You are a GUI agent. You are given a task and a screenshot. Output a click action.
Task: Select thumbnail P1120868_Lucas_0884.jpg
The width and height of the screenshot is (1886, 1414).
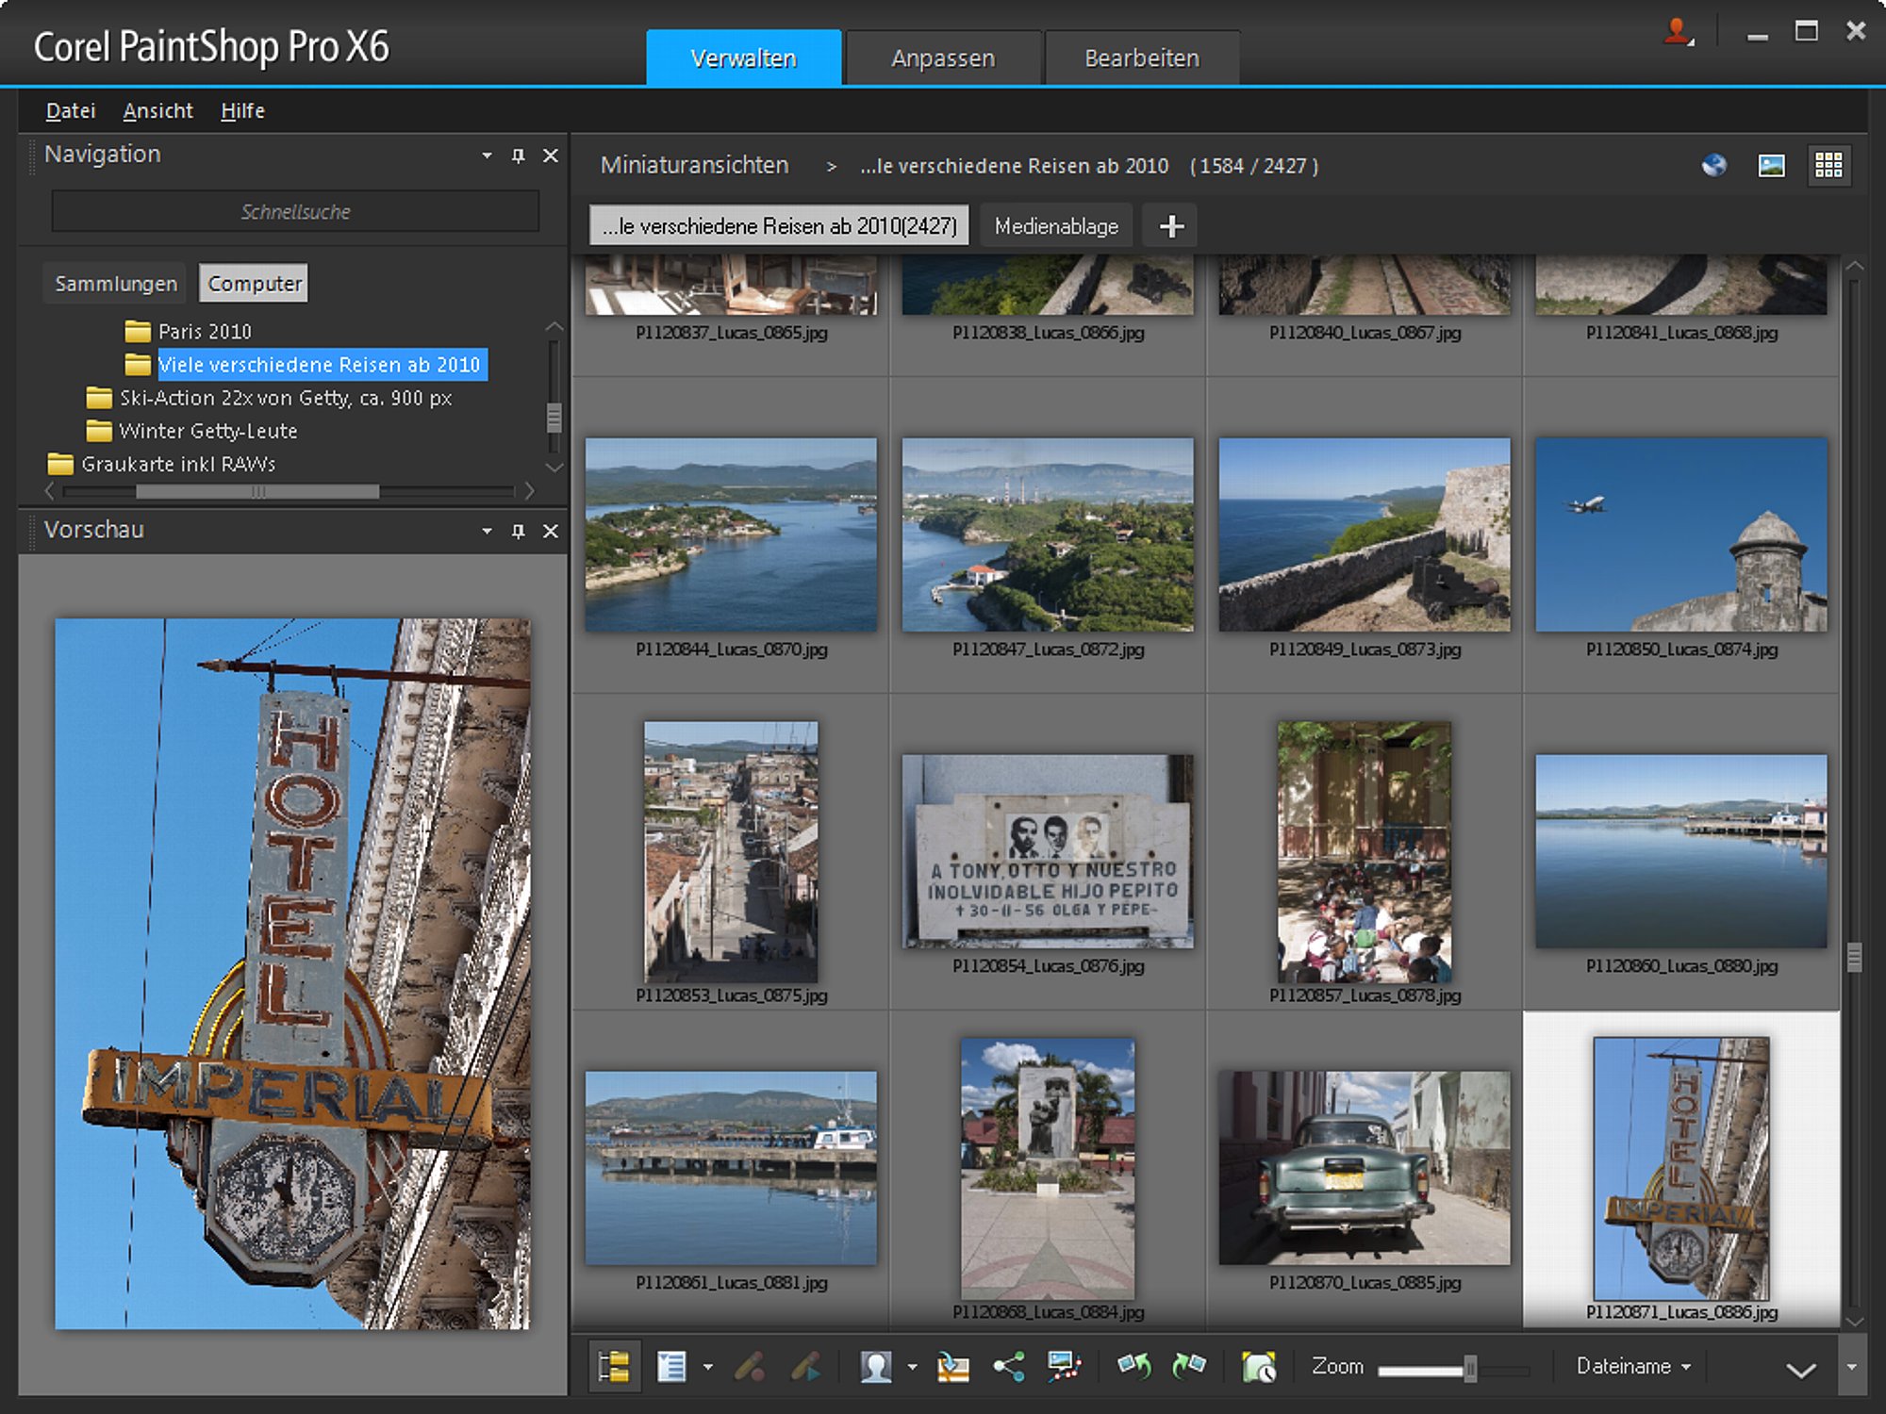pyautogui.click(x=1048, y=1169)
